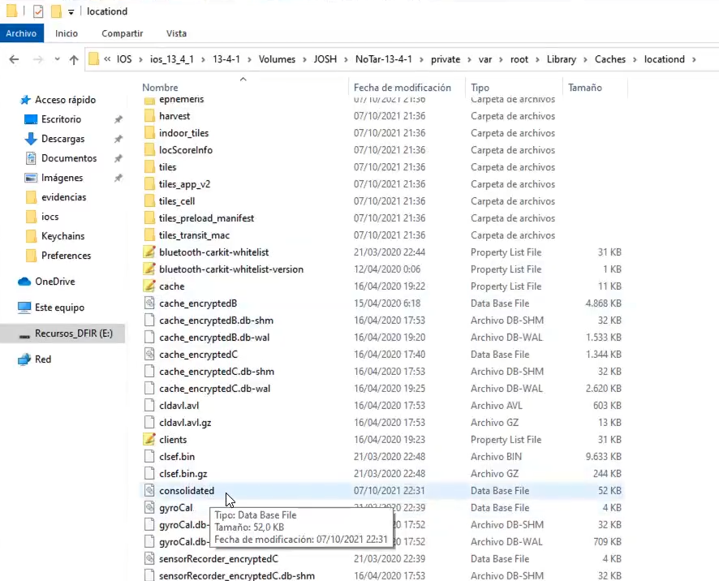
Task: Click the New folder quick access icon
Action: pyautogui.click(x=56, y=11)
